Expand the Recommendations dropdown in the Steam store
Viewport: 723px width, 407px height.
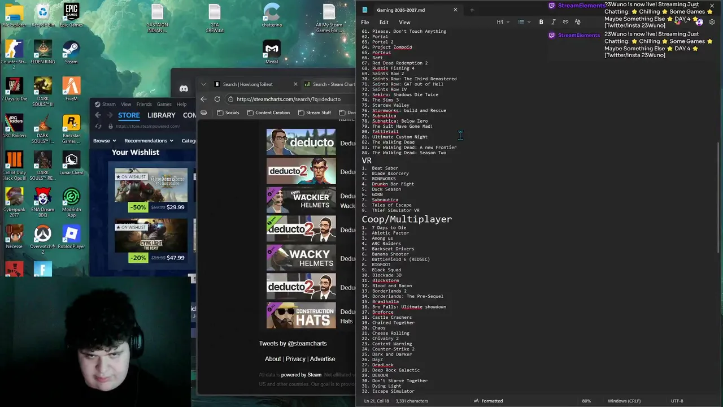click(x=149, y=141)
